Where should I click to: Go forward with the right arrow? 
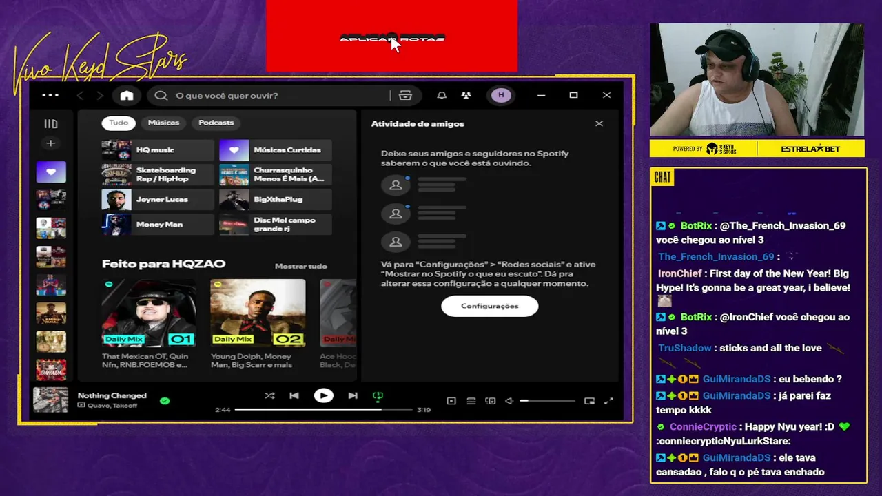[x=100, y=96]
